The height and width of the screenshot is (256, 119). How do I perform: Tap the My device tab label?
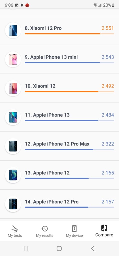tap(74, 235)
